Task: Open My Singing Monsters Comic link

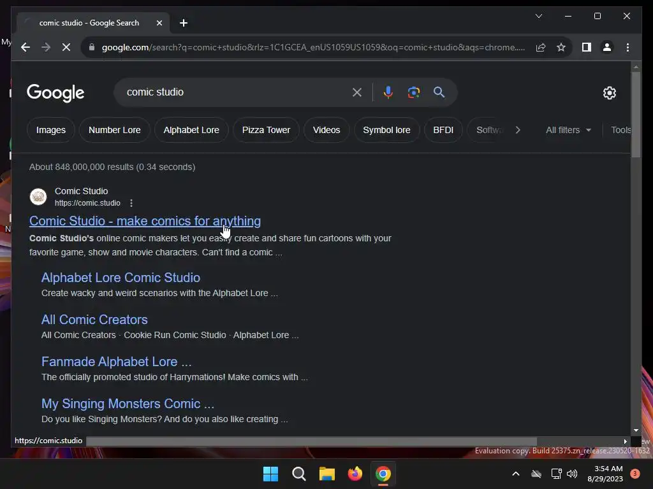Action: [128, 404]
